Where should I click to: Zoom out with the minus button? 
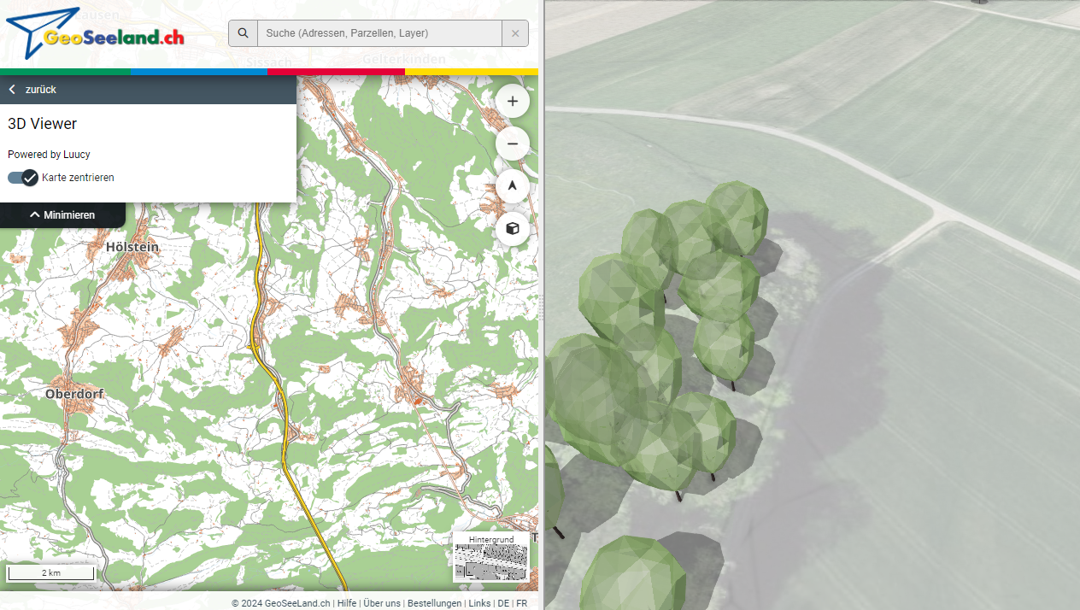(x=513, y=144)
